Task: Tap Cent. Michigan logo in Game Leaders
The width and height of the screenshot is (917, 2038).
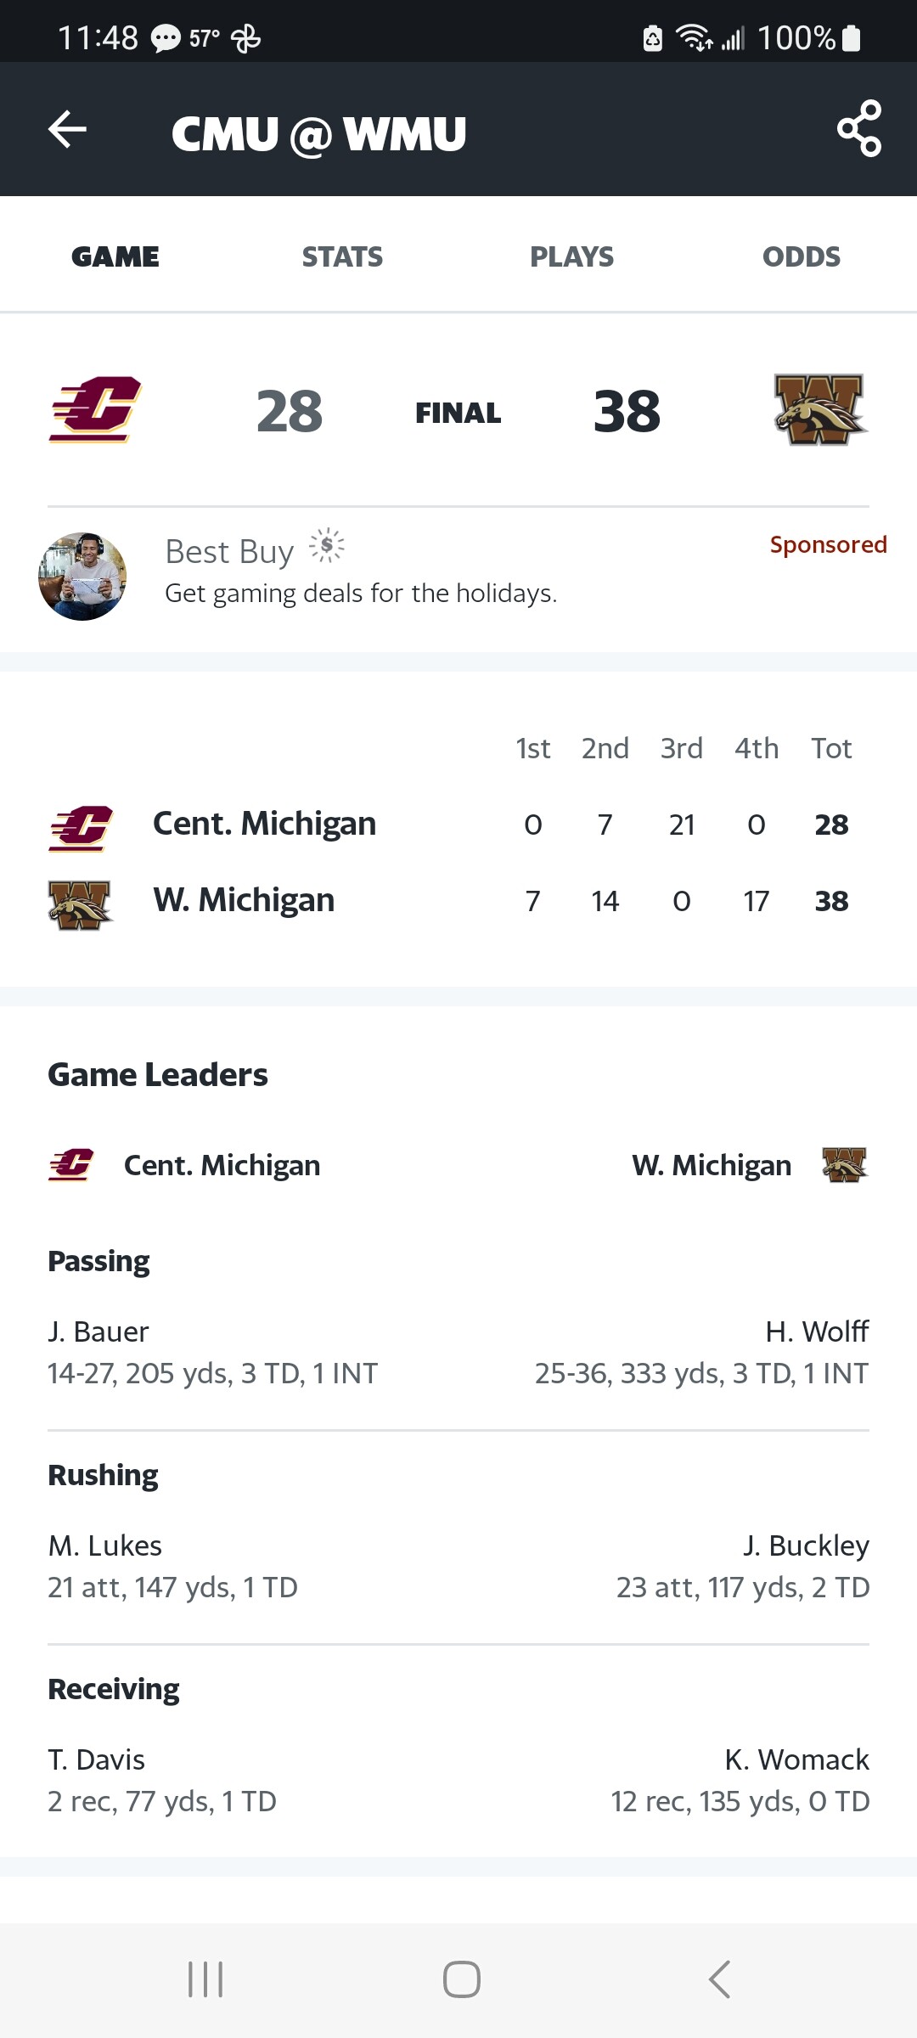Action: pyautogui.click(x=71, y=1165)
